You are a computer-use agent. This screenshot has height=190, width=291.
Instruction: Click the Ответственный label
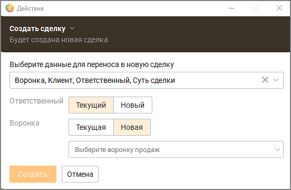[36, 101]
